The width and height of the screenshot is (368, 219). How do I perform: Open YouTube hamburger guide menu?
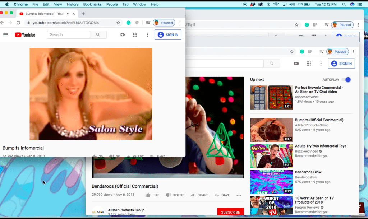pyautogui.click(x=6, y=35)
